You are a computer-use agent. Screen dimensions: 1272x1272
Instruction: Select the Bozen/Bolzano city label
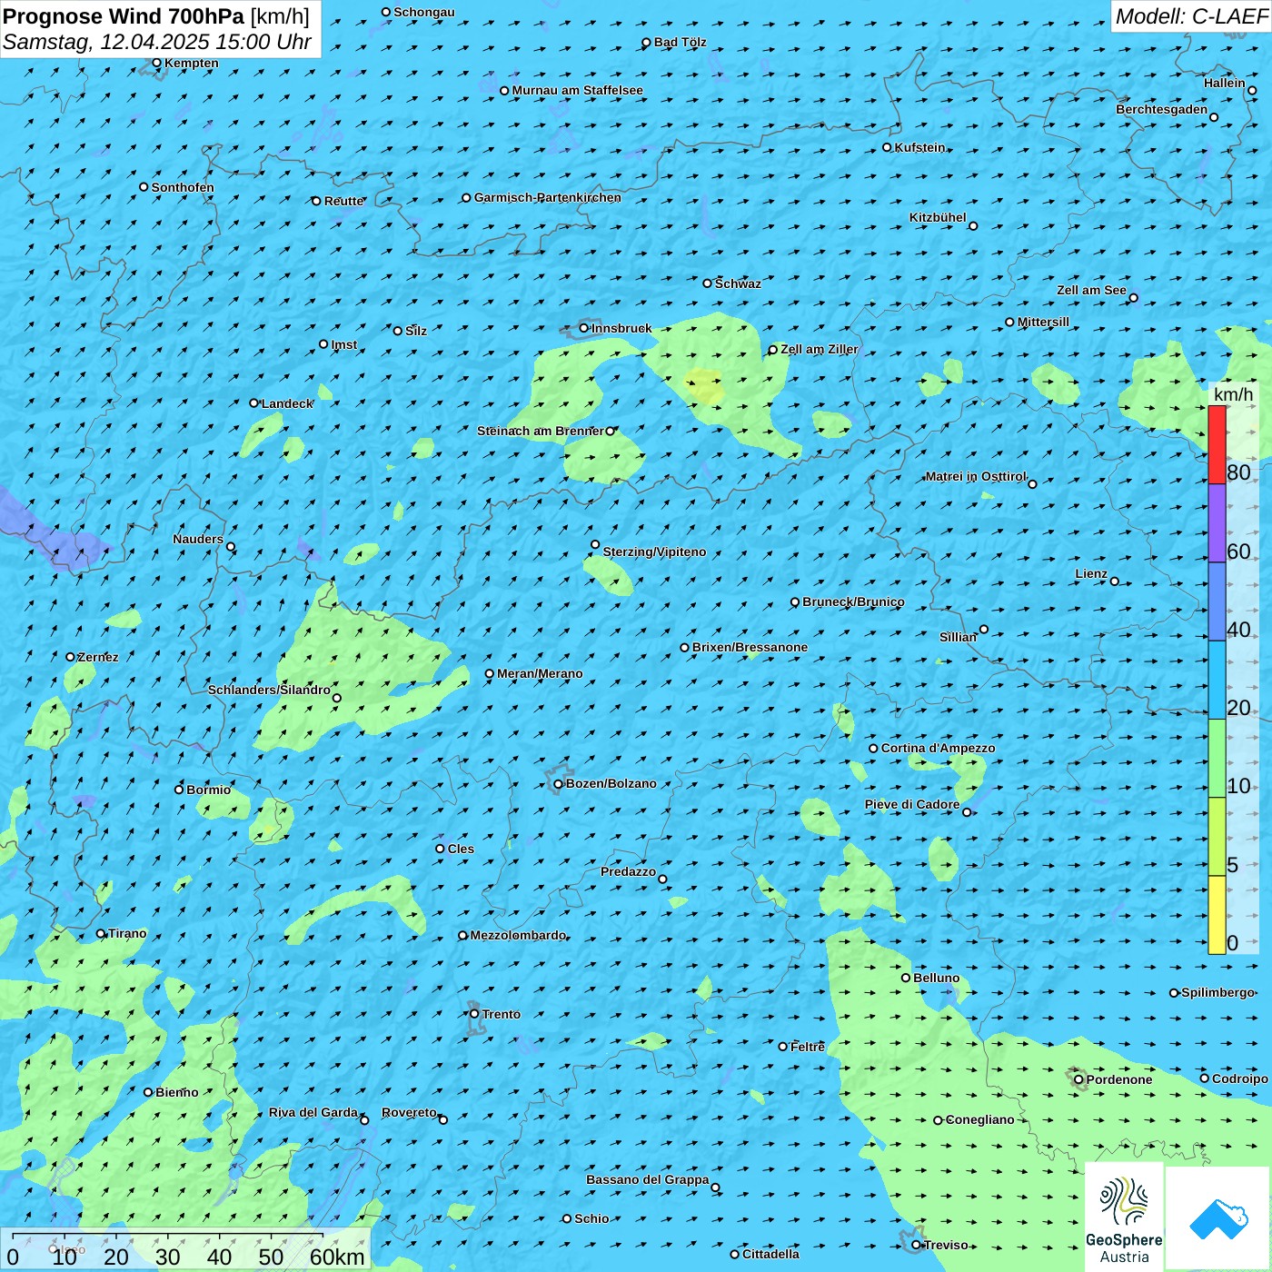tap(611, 783)
